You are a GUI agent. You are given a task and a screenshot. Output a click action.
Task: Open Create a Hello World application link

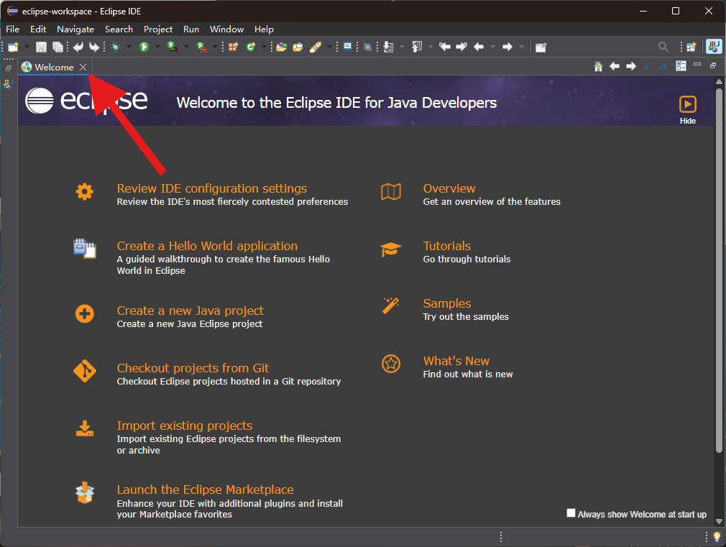point(207,246)
